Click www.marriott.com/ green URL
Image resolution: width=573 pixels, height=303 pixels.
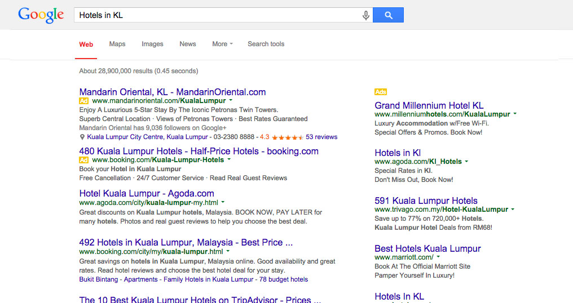pos(404,257)
